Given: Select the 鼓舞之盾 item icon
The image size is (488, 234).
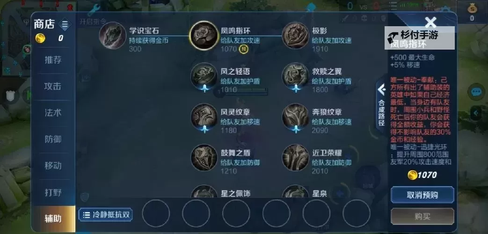Looking at the screenshot, I should [x=204, y=157].
